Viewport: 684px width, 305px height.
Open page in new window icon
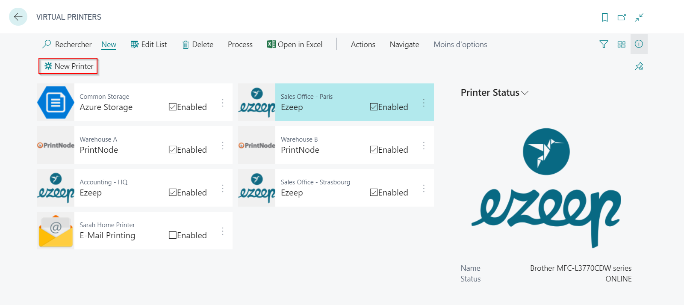(622, 17)
